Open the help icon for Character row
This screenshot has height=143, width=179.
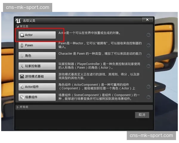(149, 56)
